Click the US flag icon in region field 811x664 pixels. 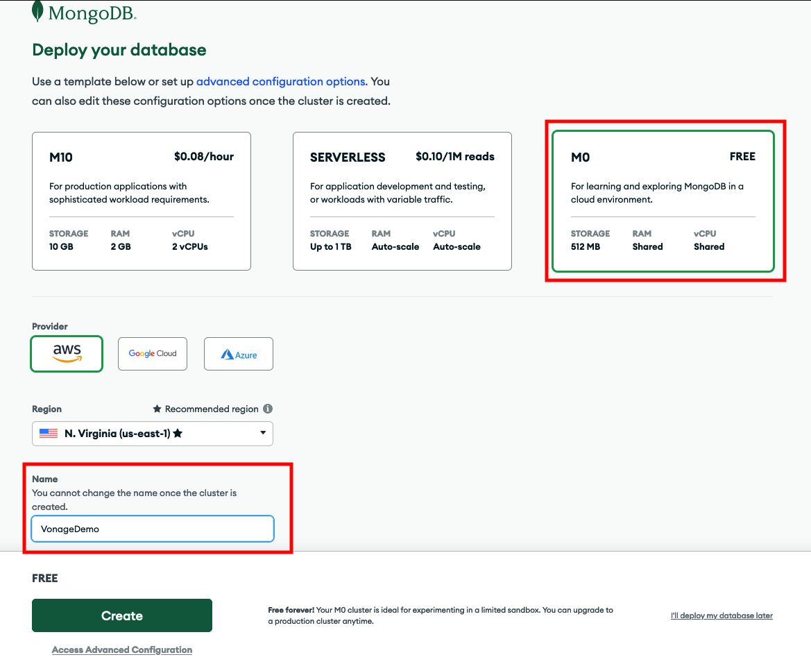(49, 434)
